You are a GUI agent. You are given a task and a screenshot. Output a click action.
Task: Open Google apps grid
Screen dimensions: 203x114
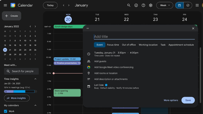(197, 5)
